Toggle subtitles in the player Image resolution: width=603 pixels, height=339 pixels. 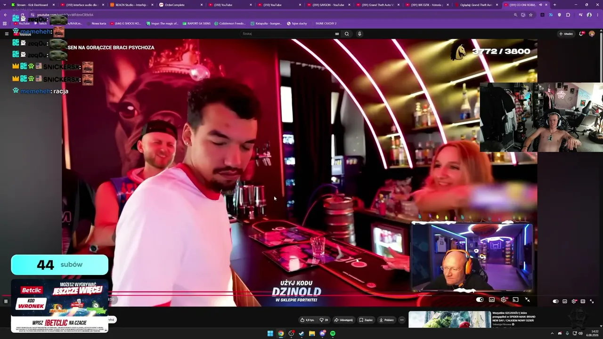point(492,300)
